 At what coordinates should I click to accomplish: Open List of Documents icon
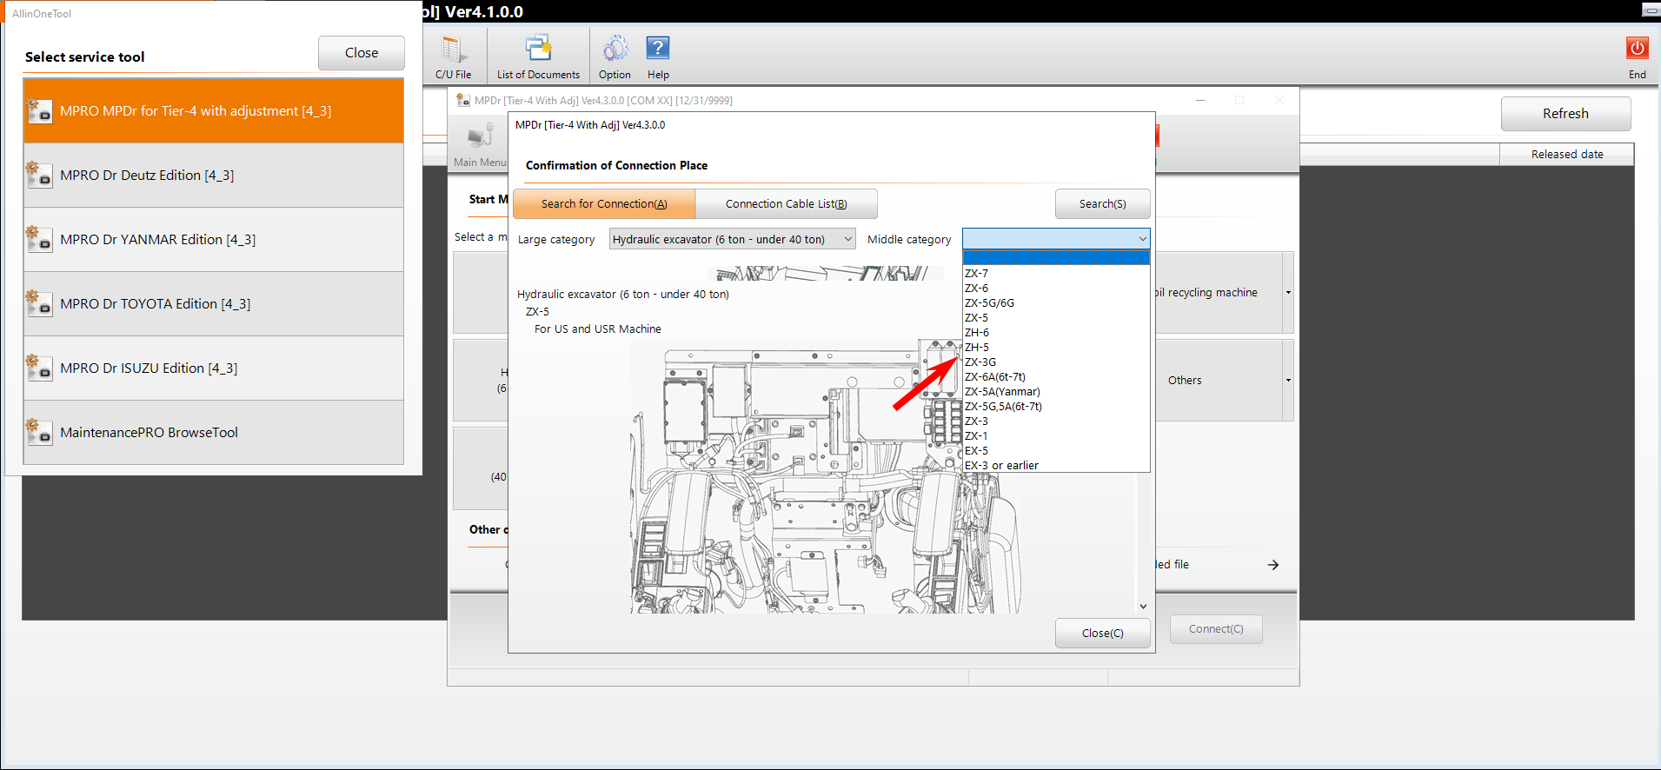(538, 57)
